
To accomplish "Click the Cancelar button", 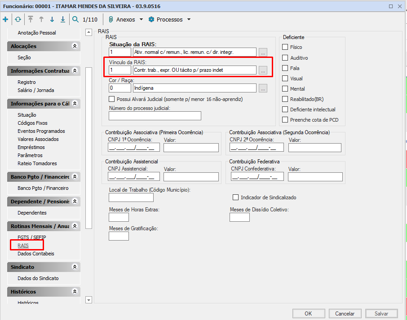I will point(345,314).
